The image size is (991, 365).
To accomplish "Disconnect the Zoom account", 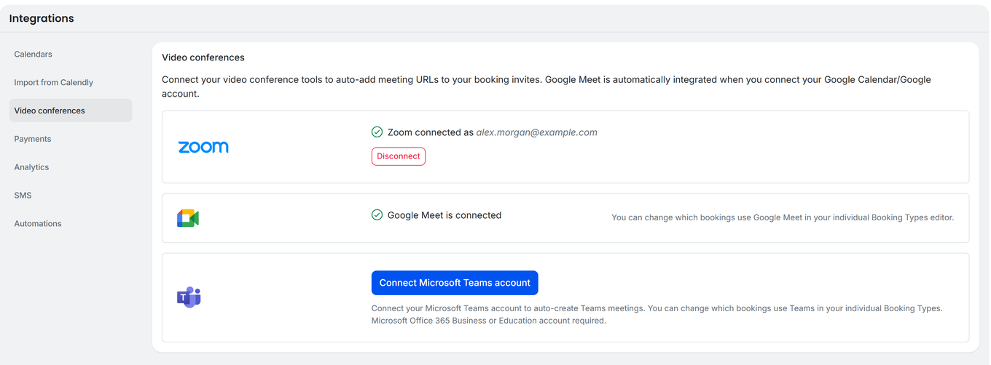I will click(x=399, y=156).
